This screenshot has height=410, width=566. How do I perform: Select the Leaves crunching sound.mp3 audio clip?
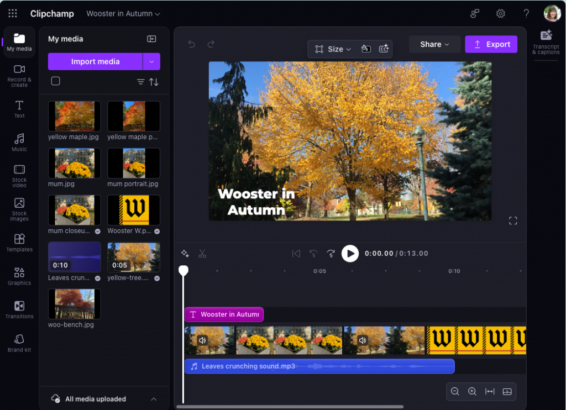(319, 366)
